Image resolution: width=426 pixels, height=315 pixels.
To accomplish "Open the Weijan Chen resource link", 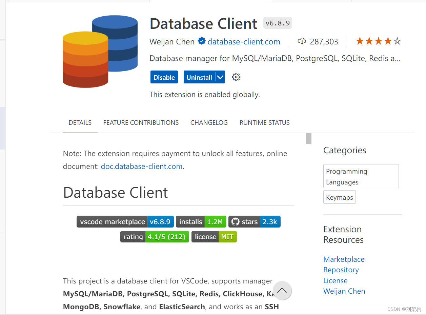I will [344, 291].
